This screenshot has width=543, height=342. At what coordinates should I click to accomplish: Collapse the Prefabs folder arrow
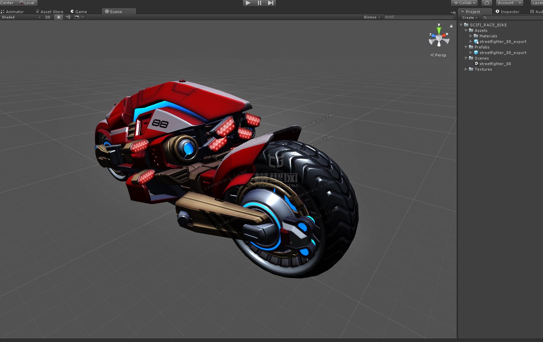(466, 47)
